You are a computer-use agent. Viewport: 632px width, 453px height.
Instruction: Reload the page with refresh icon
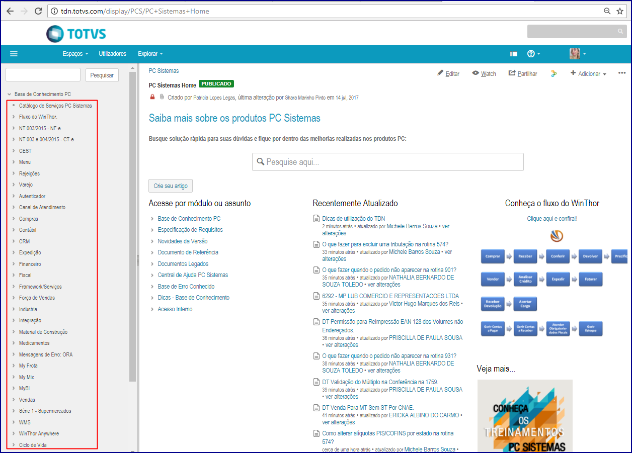coord(38,11)
